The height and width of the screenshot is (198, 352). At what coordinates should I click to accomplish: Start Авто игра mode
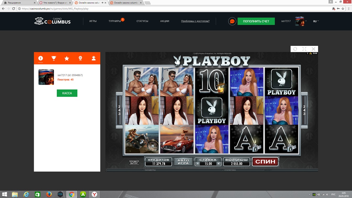183,162
